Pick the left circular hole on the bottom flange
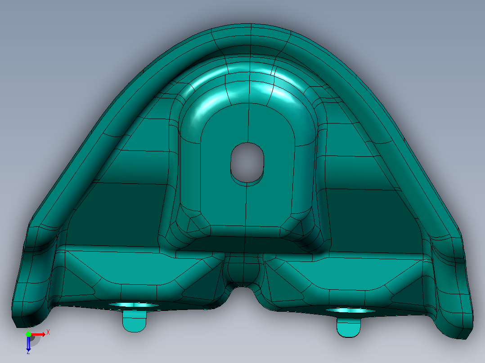485x363 pixels. [134, 305]
